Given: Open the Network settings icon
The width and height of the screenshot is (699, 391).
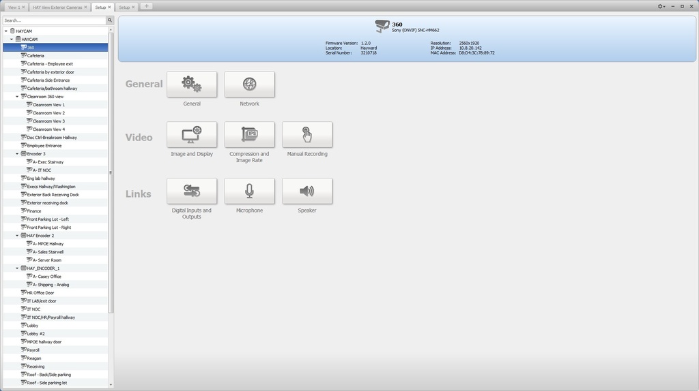Looking at the screenshot, I should (249, 84).
